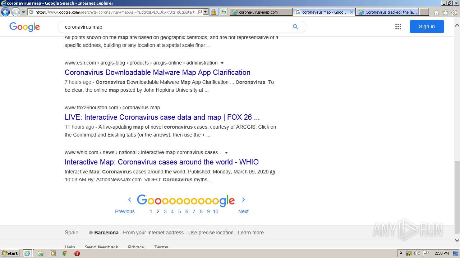Go to Next results page link
The height and width of the screenshot is (258, 460).
243,211
